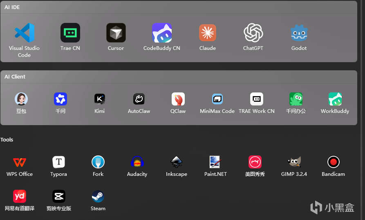Launch the Fork git client icon
The height and width of the screenshot is (220, 365).
point(98,162)
